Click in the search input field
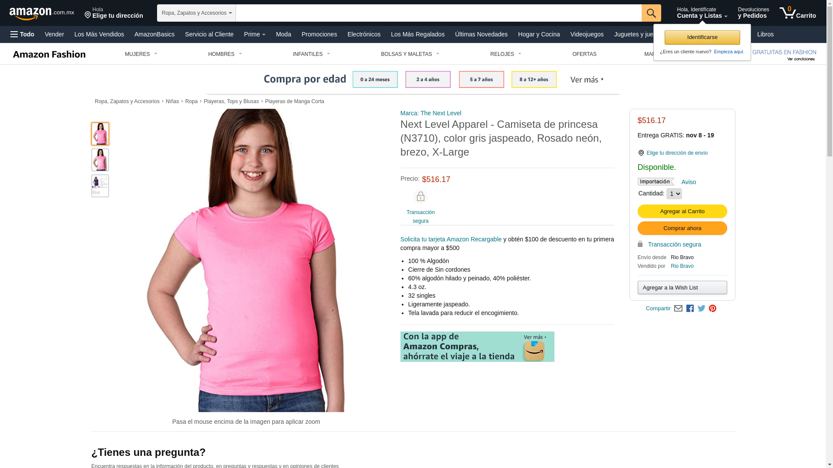The image size is (833, 468). click(x=439, y=13)
